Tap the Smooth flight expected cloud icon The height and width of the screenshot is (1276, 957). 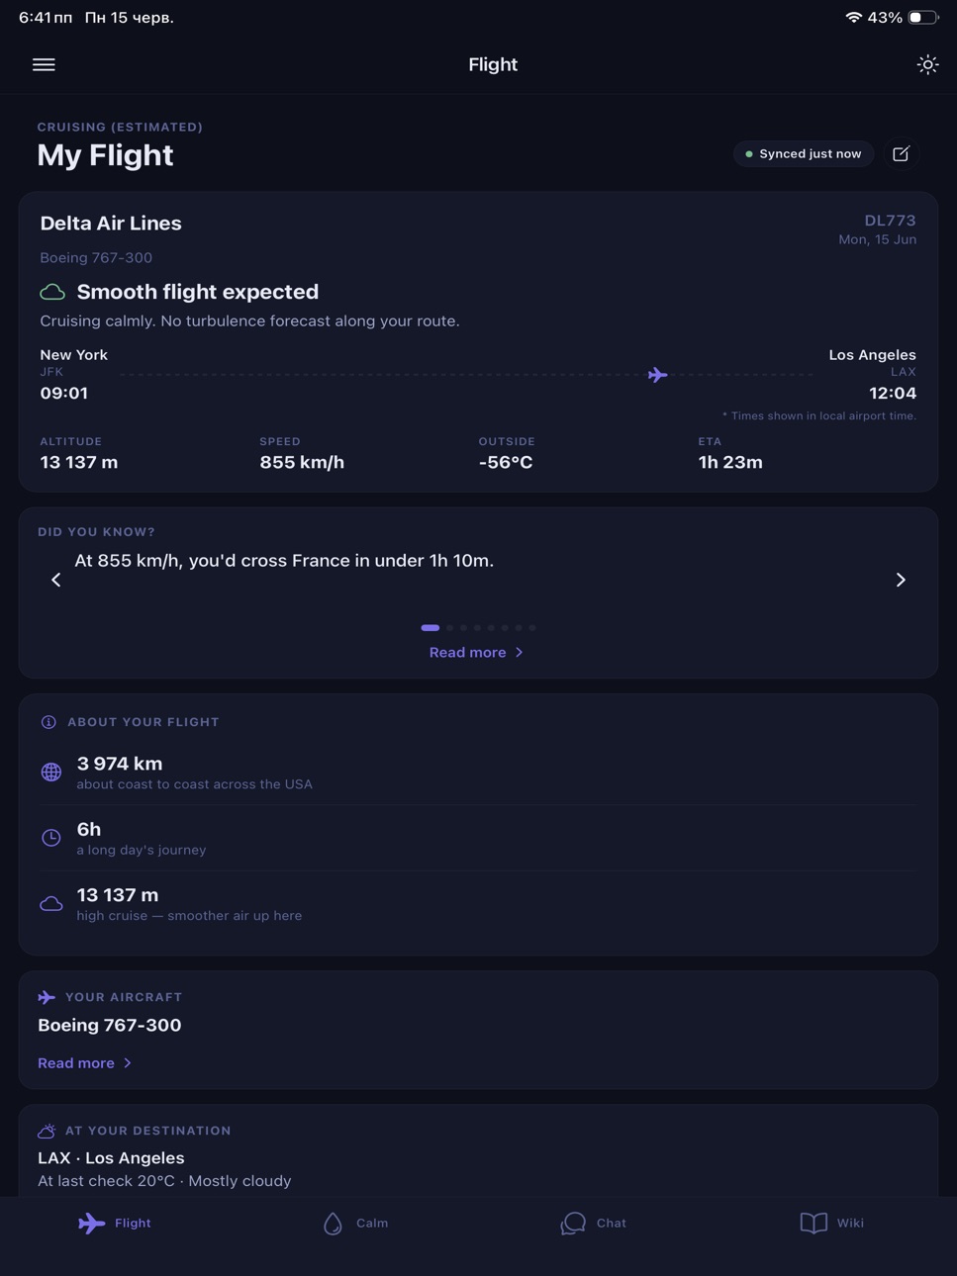pos(52,292)
